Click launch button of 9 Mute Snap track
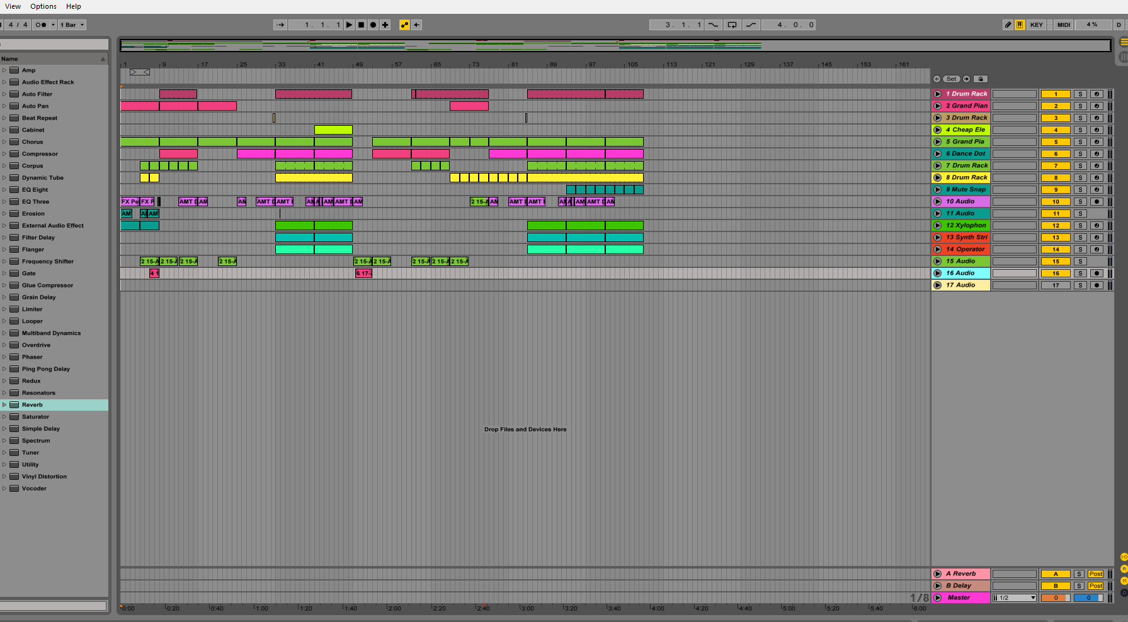Image resolution: width=1128 pixels, height=622 pixels. pos(937,190)
